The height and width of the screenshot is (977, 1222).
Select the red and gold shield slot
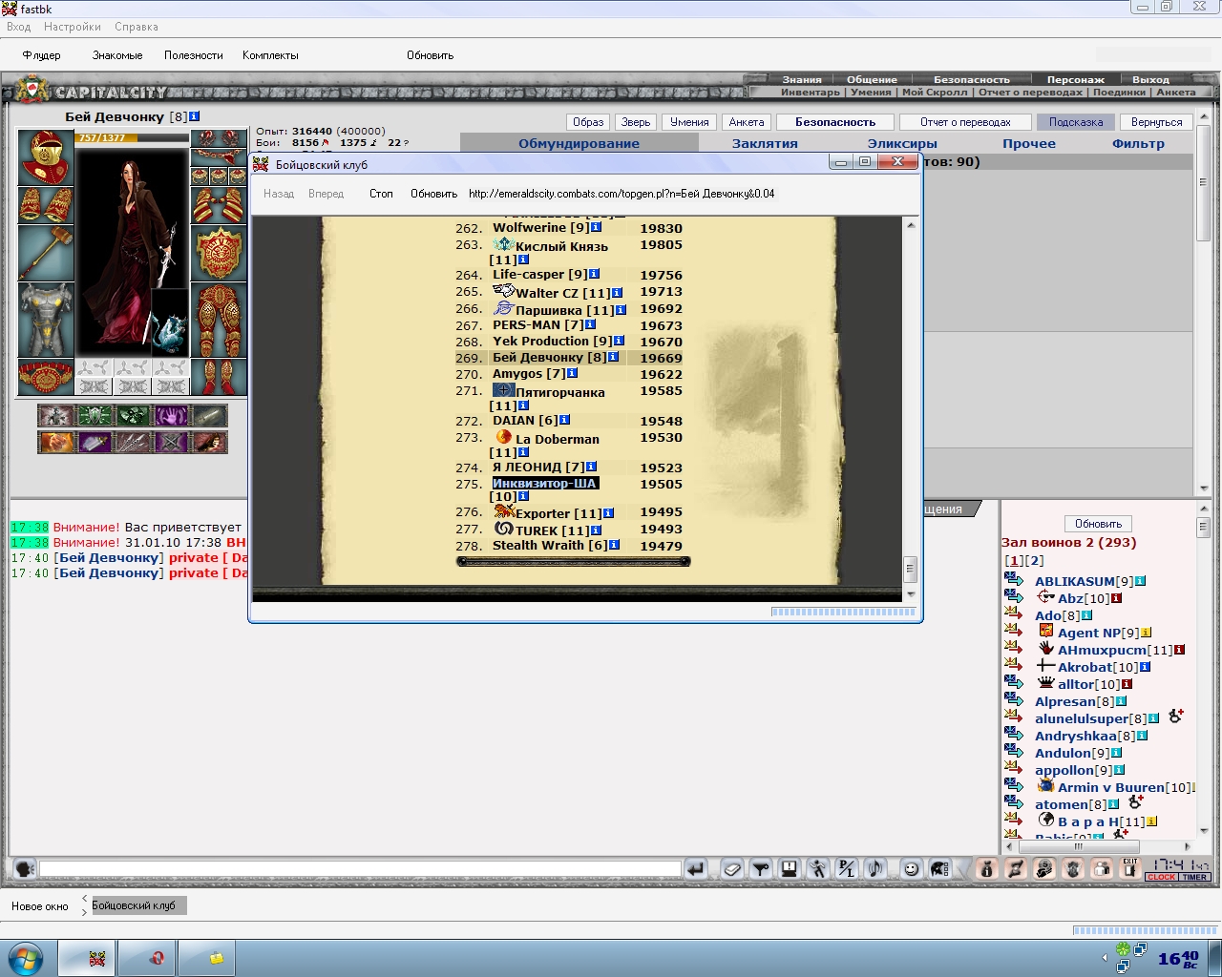(219, 253)
